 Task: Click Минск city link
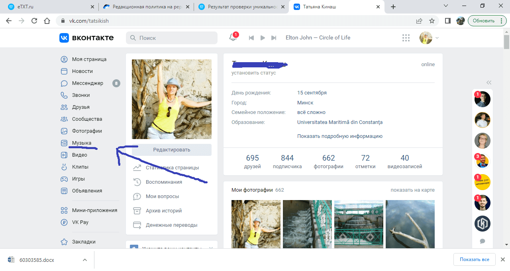coord(305,102)
